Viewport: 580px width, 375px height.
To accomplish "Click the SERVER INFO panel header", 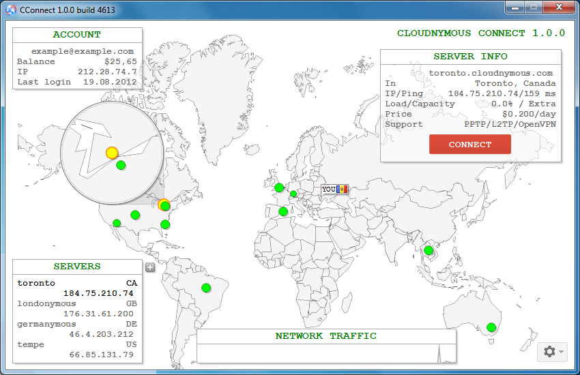I will pos(471,57).
